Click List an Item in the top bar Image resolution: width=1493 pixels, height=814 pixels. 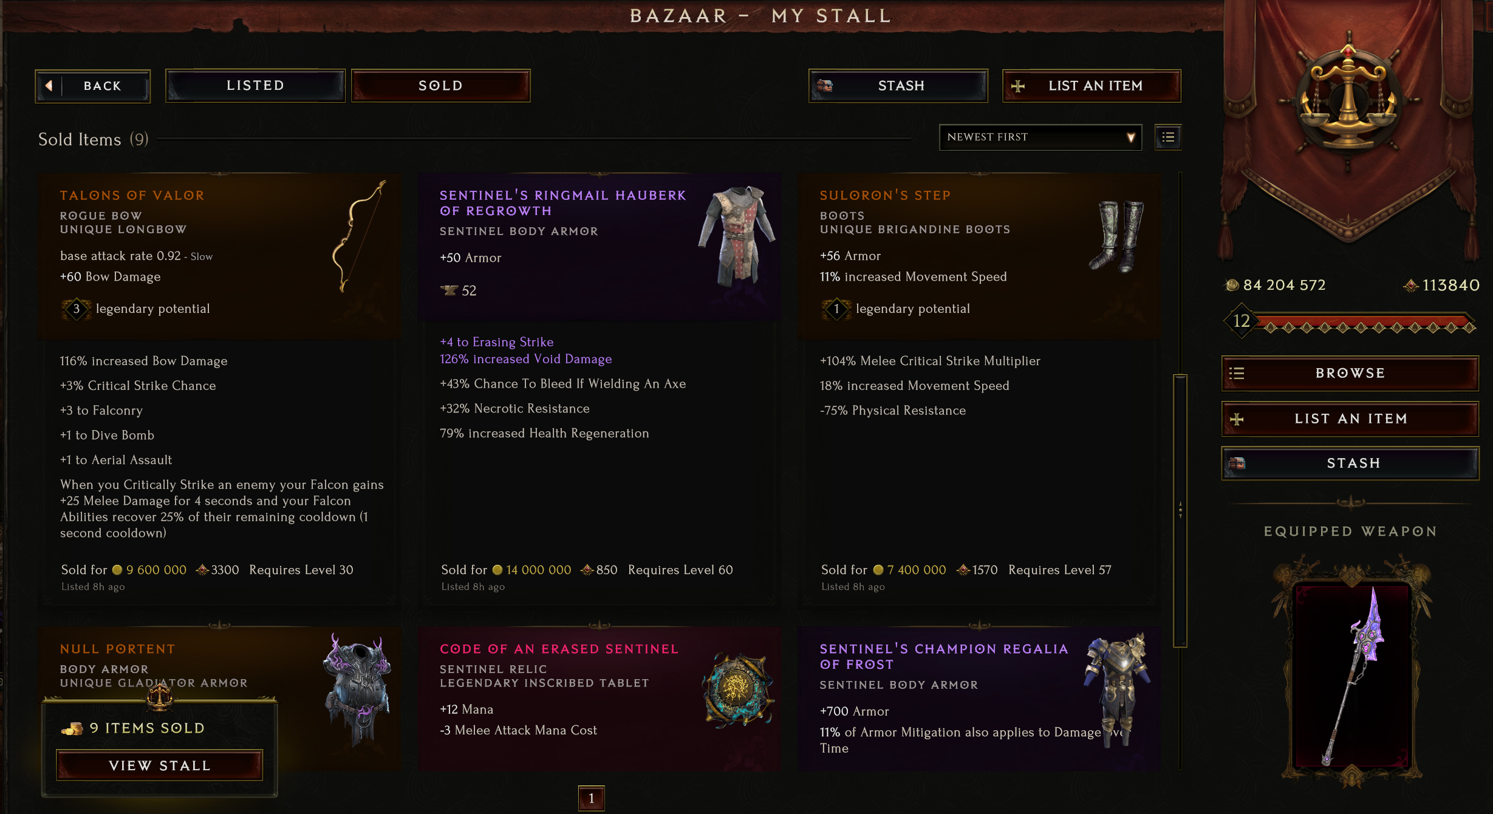click(1092, 86)
